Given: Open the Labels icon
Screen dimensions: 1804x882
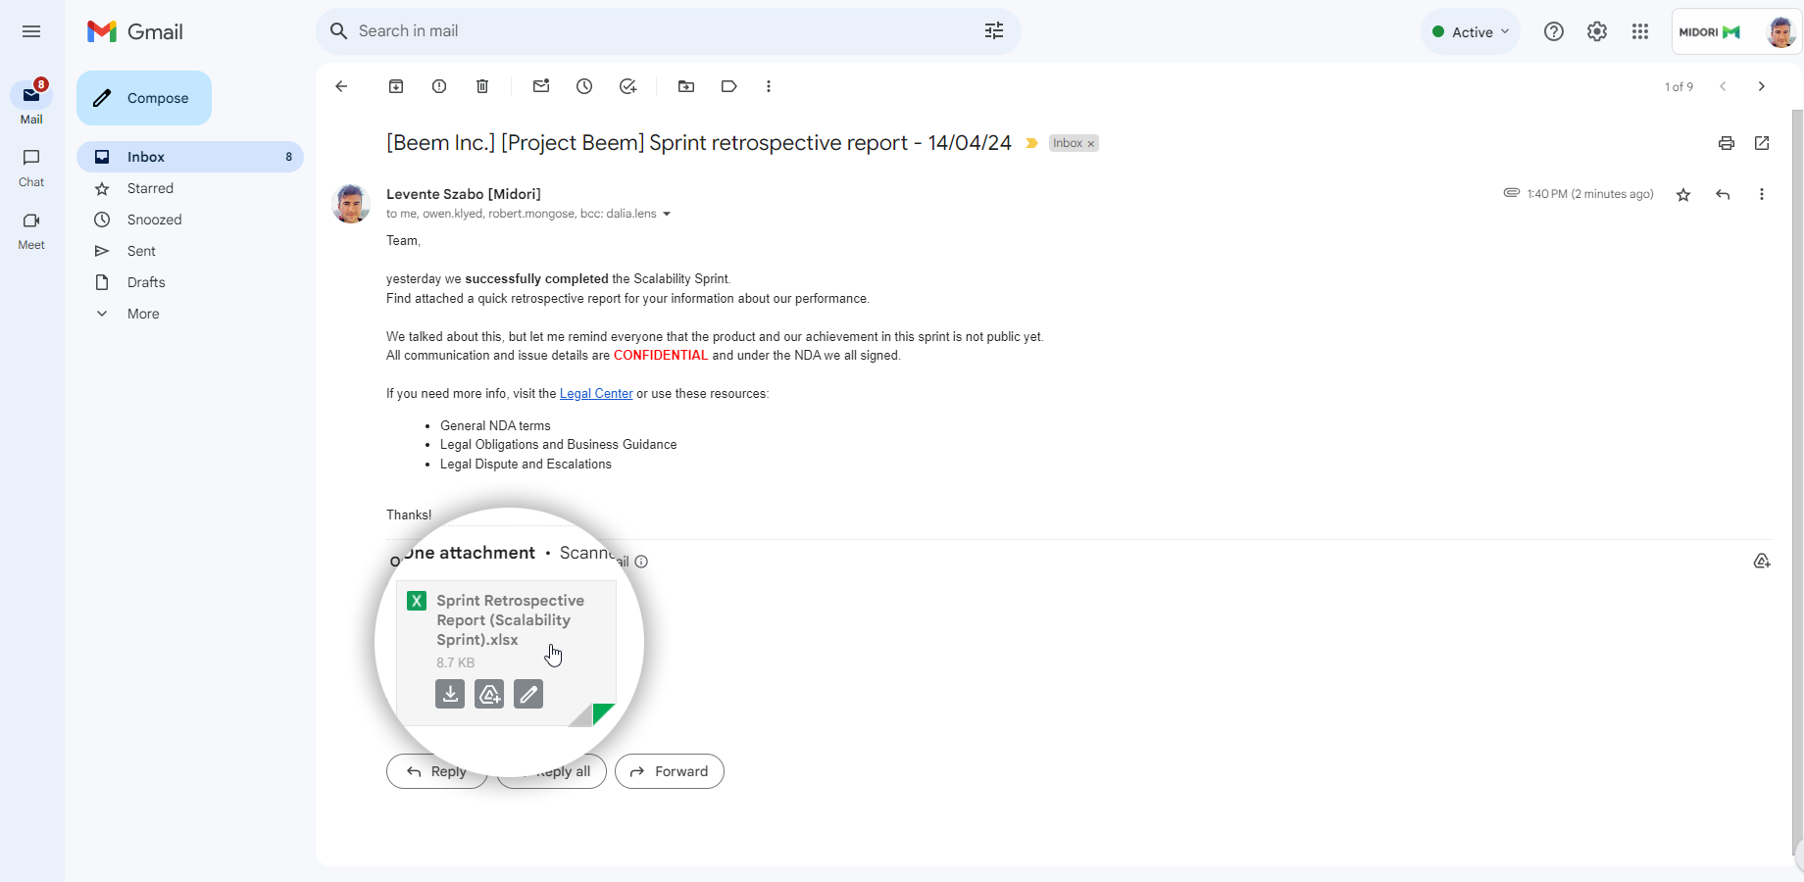Looking at the screenshot, I should [729, 86].
